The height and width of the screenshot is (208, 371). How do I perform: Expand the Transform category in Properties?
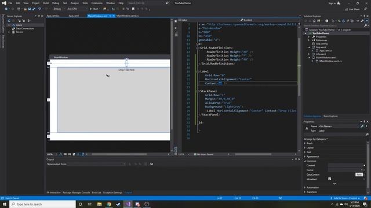[305, 192]
